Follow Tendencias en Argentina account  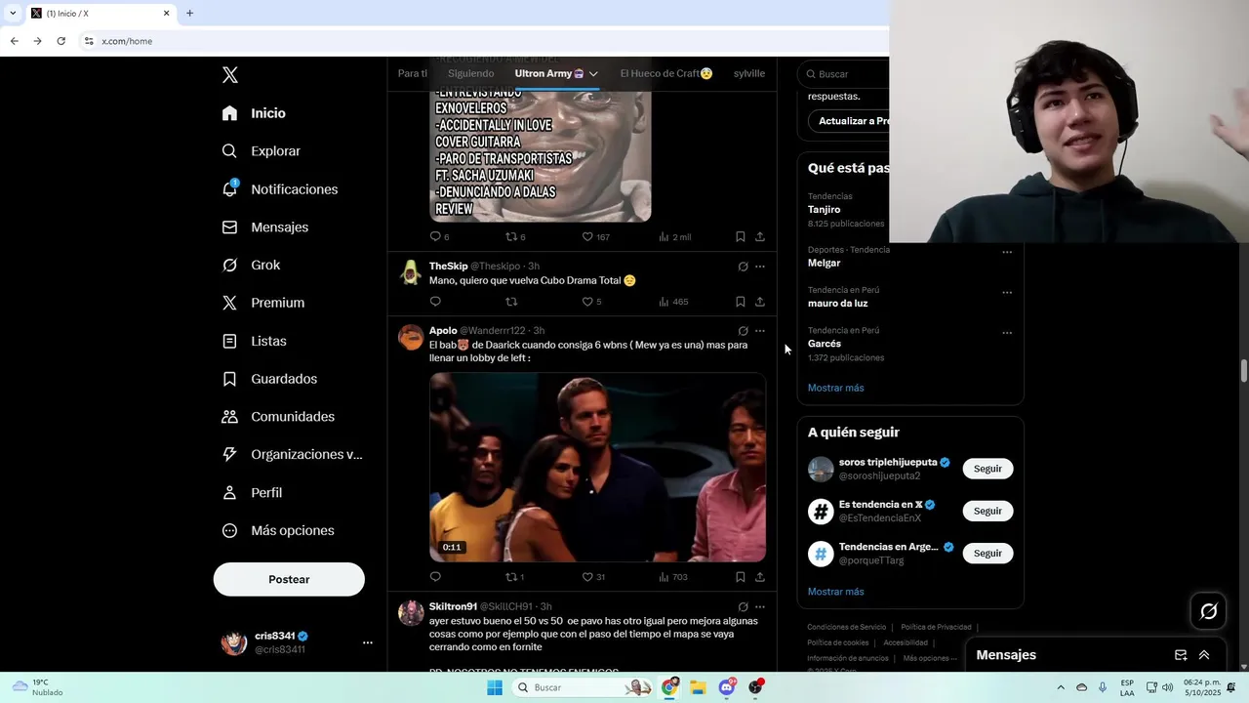coord(987,554)
